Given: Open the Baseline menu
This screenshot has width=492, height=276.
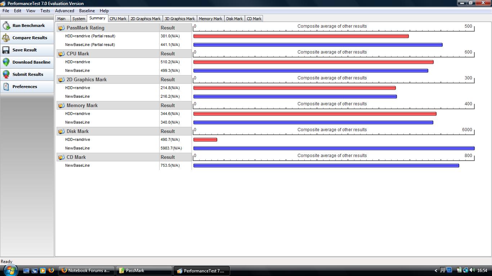Looking at the screenshot, I should [x=87, y=11].
